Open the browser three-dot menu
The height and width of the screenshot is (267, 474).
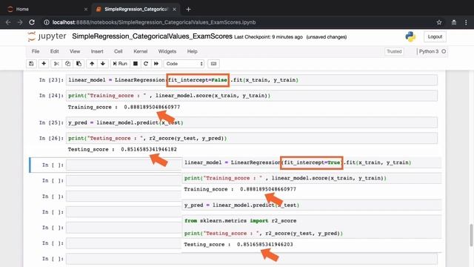pos(466,22)
